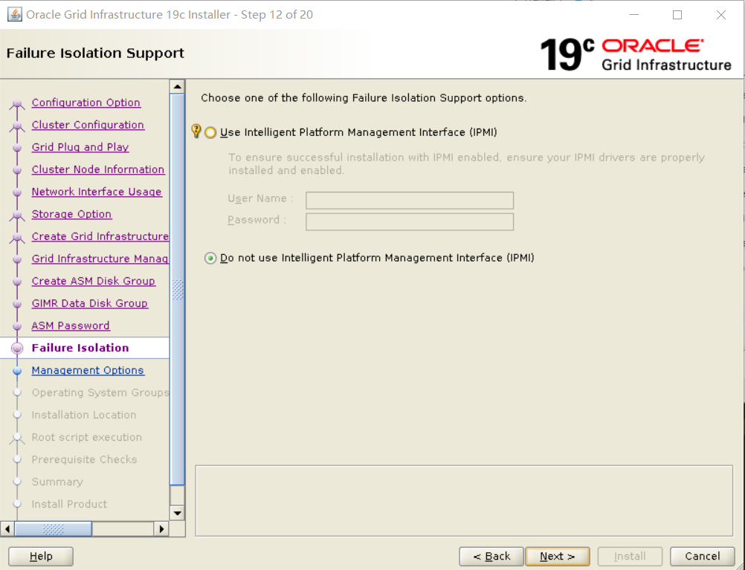The height and width of the screenshot is (570, 745).
Task: Select the current Failure Isolation step
Action: (80, 348)
